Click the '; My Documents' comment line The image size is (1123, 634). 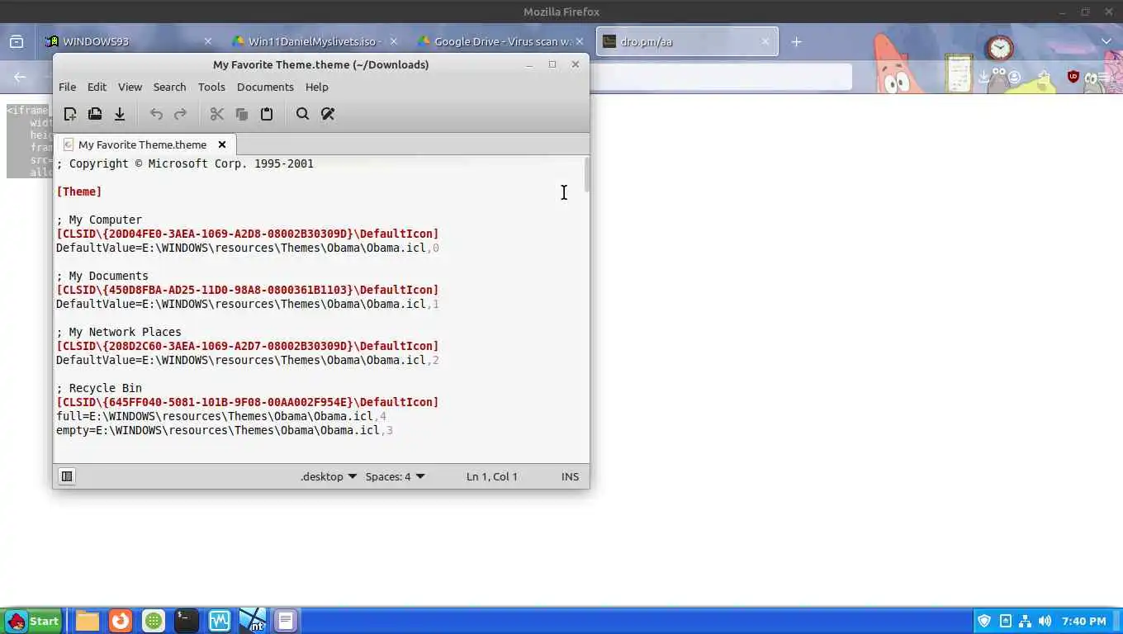(x=102, y=276)
